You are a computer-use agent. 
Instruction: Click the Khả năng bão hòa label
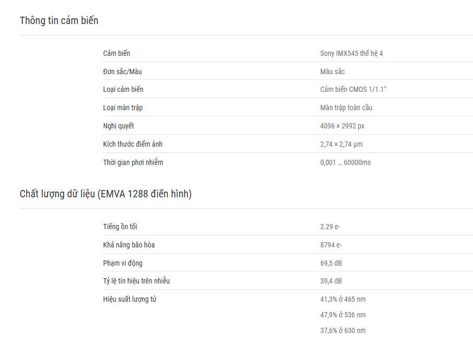click(129, 245)
